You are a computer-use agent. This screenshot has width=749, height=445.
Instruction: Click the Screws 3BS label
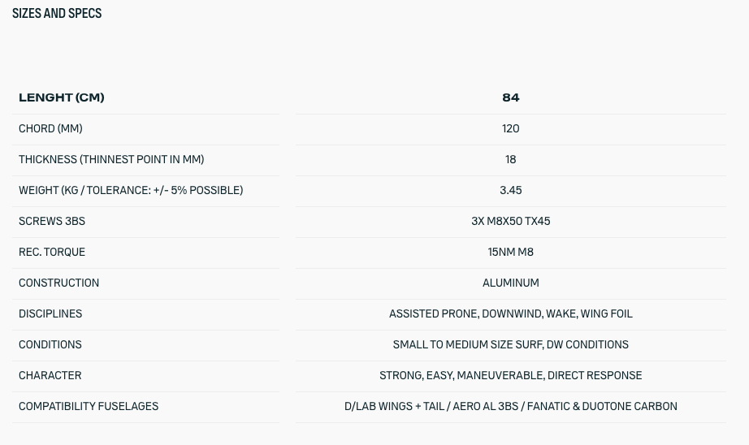[x=52, y=221]
